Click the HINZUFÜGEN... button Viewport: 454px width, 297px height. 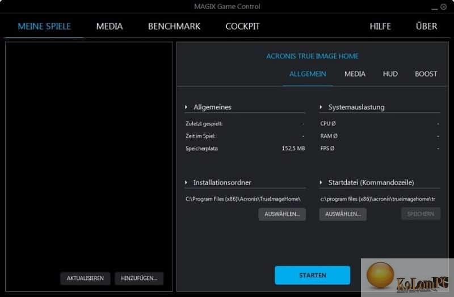[x=139, y=278]
